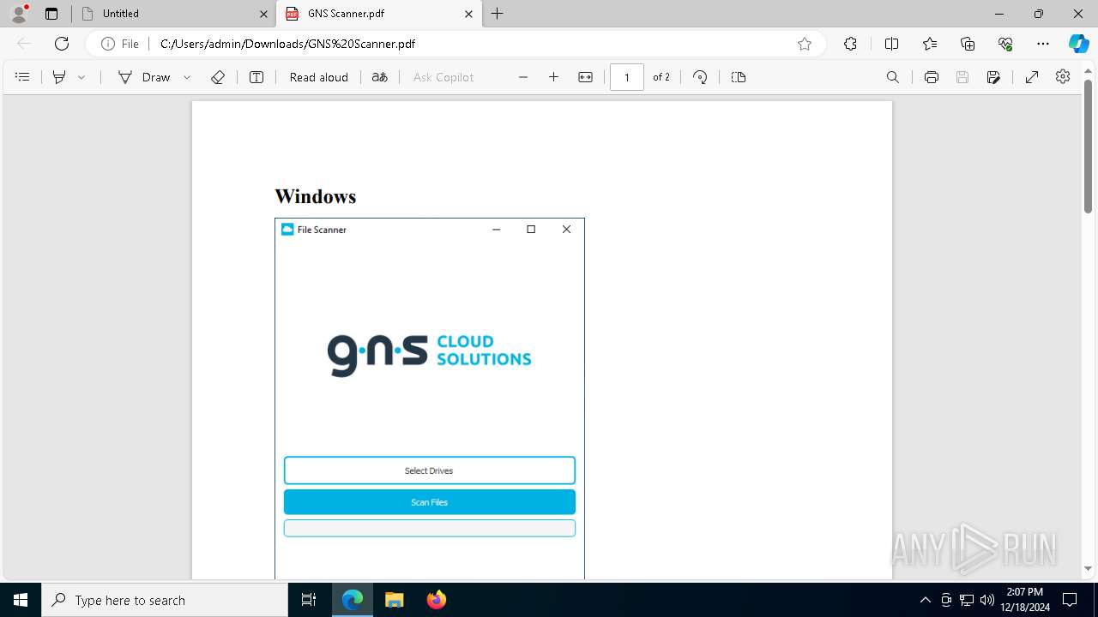Launch the Copilot sidebar

(1079, 44)
